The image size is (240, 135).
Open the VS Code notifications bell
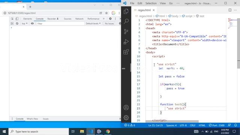pyautogui.click(x=235, y=125)
